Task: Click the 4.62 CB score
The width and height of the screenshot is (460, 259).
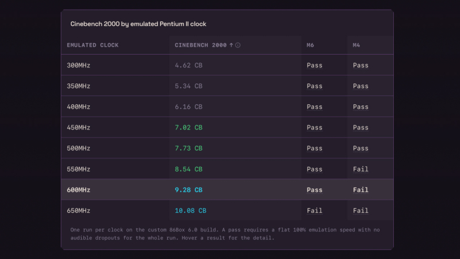Action: pyautogui.click(x=189, y=65)
